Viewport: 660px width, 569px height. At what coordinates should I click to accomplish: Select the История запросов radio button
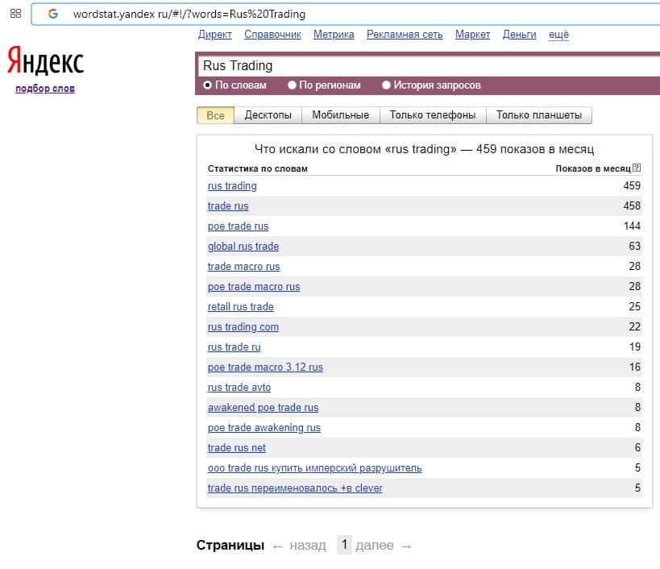pos(387,85)
